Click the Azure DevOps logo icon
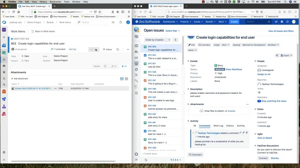This screenshot has width=300, height=168. pos(4,22)
